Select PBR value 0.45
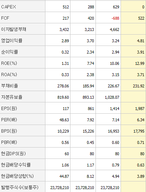The height and width of the screenshot is (192, 146). pyautogui.click(x=90, y=142)
